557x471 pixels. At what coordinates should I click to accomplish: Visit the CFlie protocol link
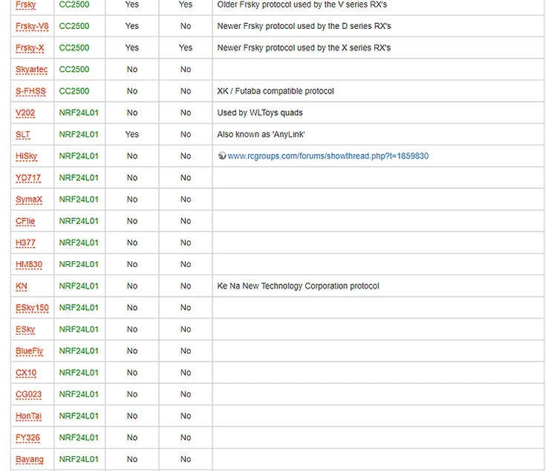[25, 221]
